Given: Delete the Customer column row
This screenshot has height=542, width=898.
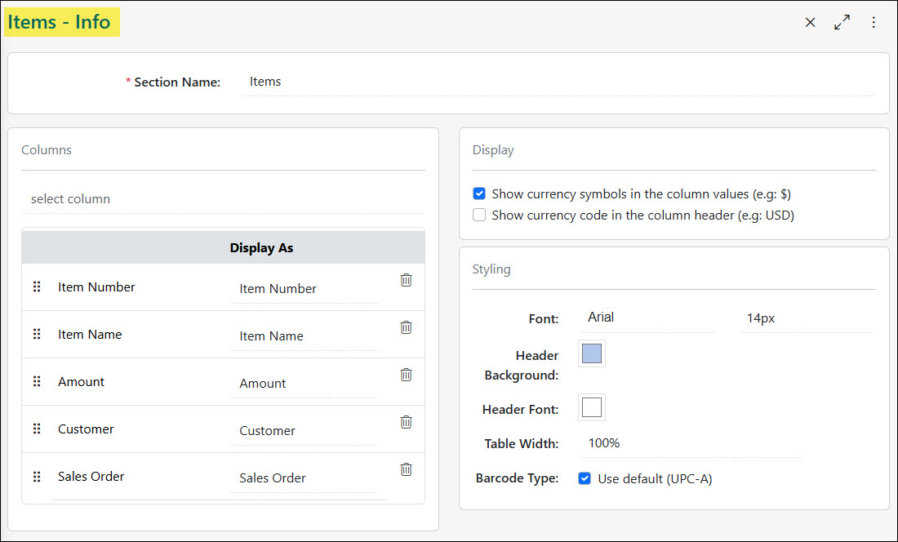Looking at the screenshot, I should click(406, 422).
